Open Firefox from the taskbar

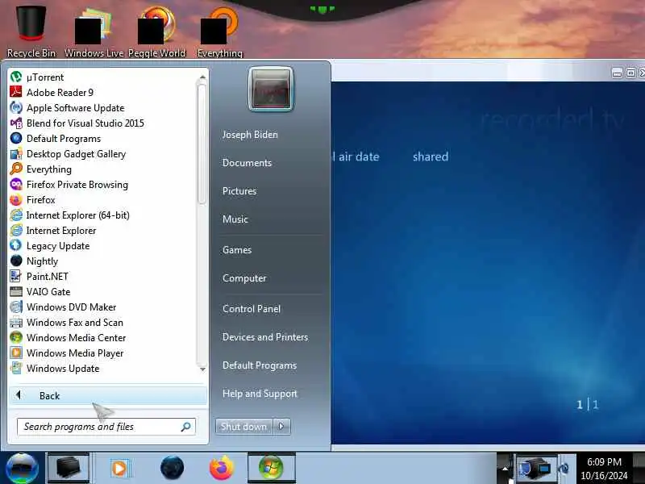[221, 468]
